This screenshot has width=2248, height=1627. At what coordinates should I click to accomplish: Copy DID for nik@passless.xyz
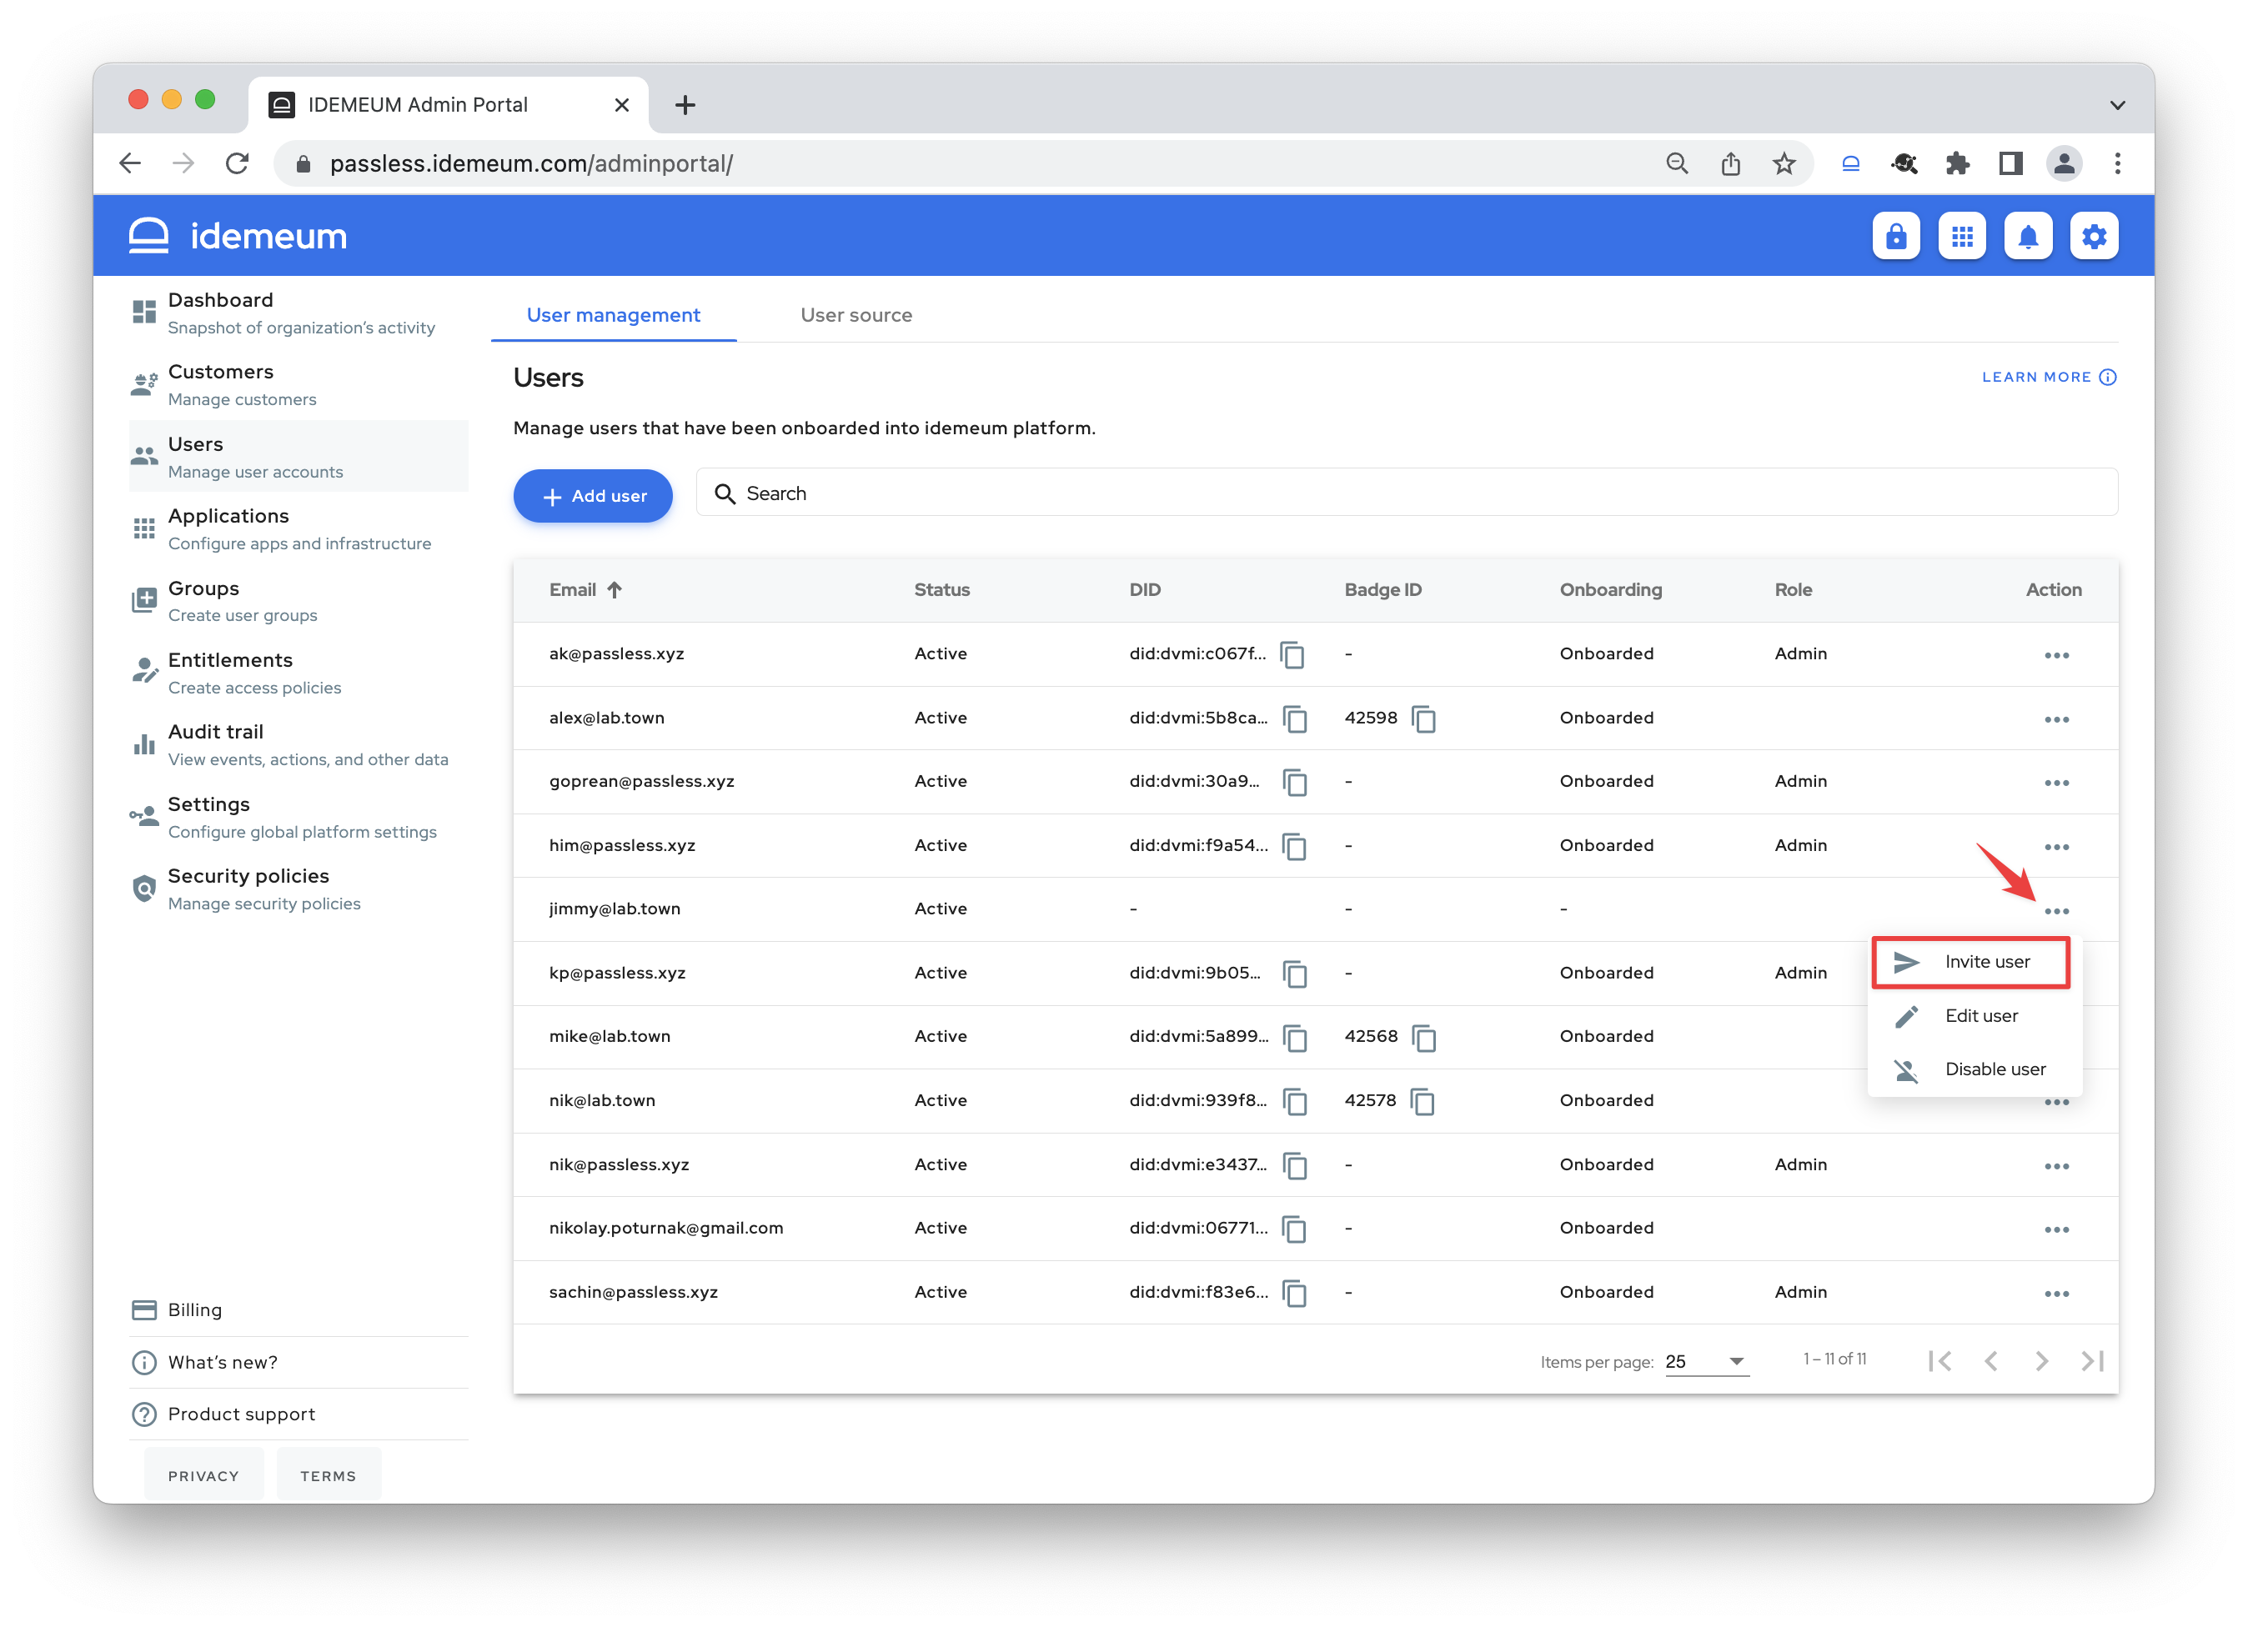(1294, 1165)
